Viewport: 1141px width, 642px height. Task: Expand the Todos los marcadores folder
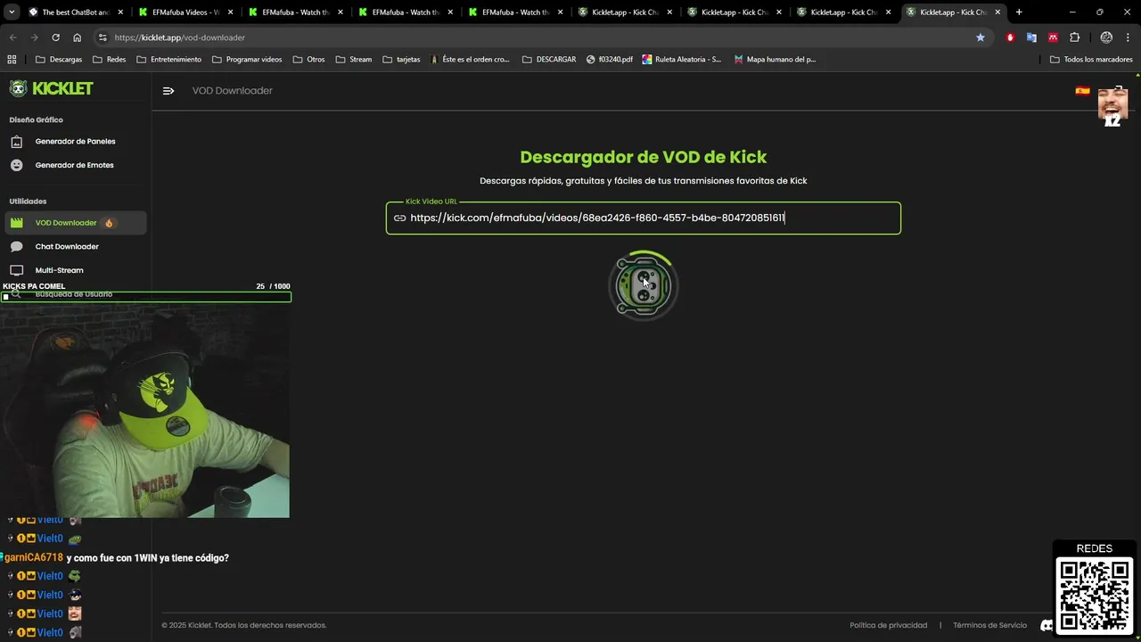(1091, 59)
